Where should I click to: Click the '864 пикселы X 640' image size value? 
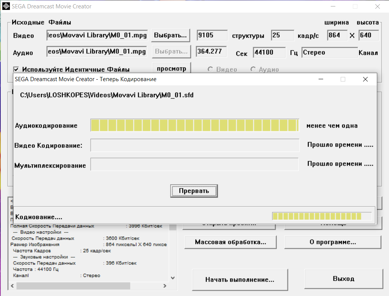(x=136, y=245)
